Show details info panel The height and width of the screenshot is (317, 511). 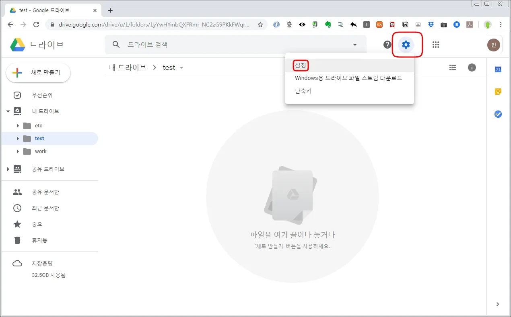coord(472,67)
